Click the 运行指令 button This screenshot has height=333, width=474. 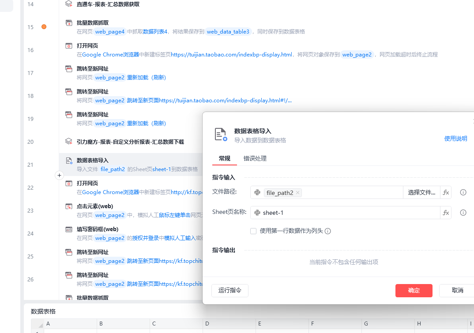(230, 290)
